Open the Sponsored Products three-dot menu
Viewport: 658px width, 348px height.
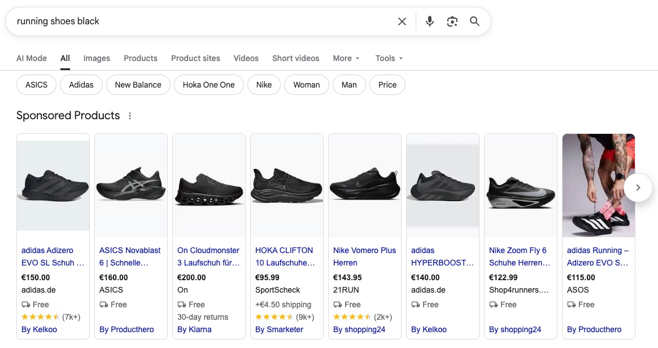point(130,116)
